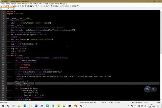Click line number 29 in the margin

(3, 76)
